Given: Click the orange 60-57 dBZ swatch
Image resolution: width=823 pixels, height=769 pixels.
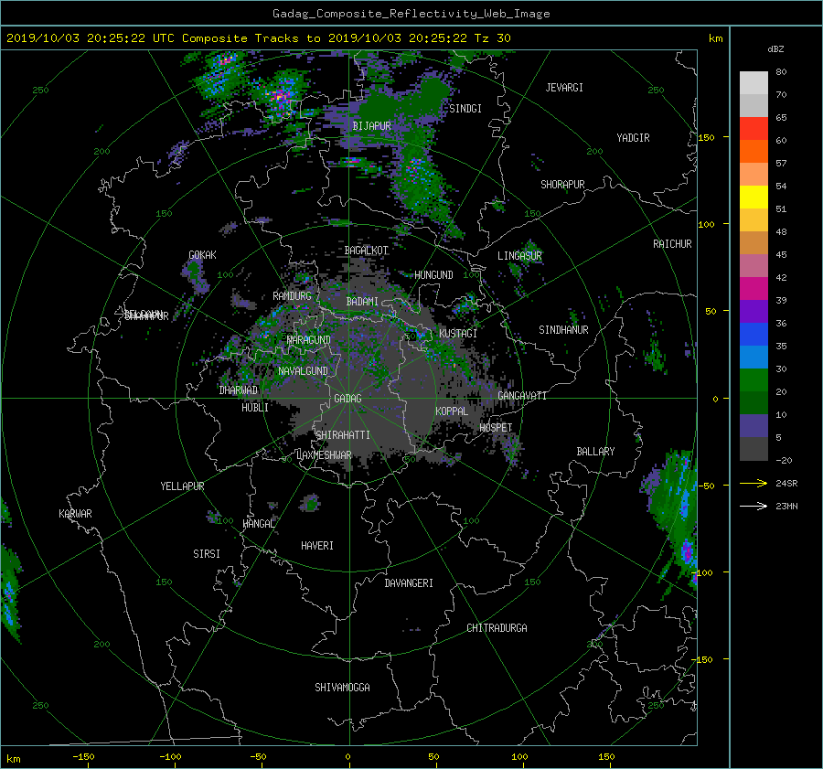Looking at the screenshot, I should (754, 151).
